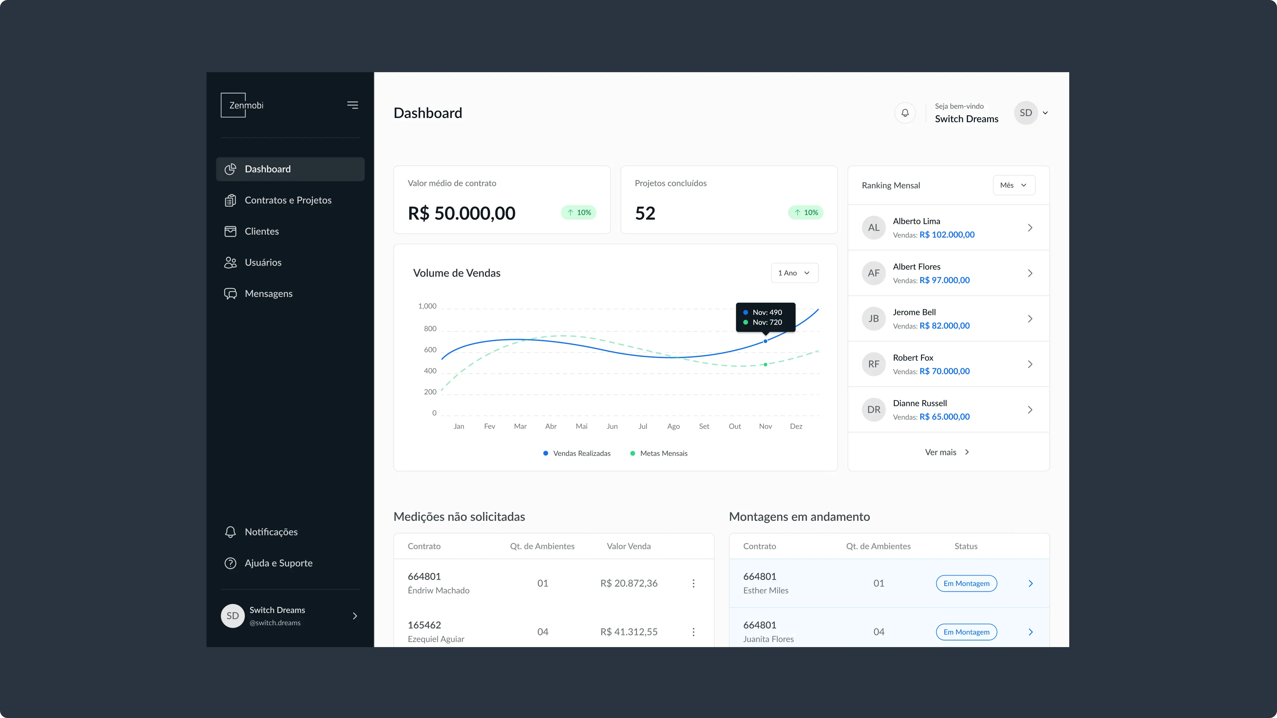Image resolution: width=1277 pixels, height=718 pixels.
Task: Click the 10% growth badge on Valor médio
Action: (579, 212)
